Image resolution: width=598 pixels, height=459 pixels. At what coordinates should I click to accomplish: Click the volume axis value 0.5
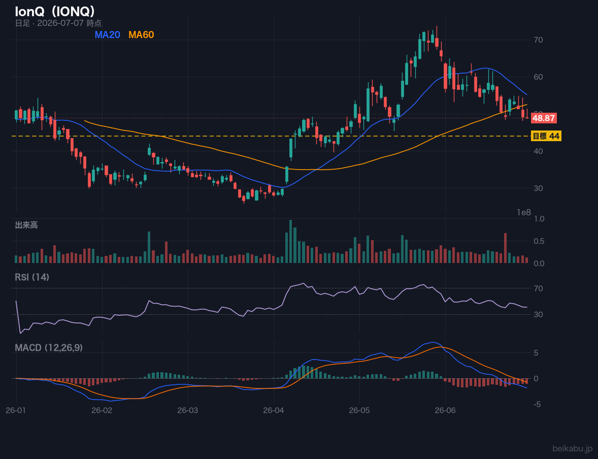click(x=539, y=241)
